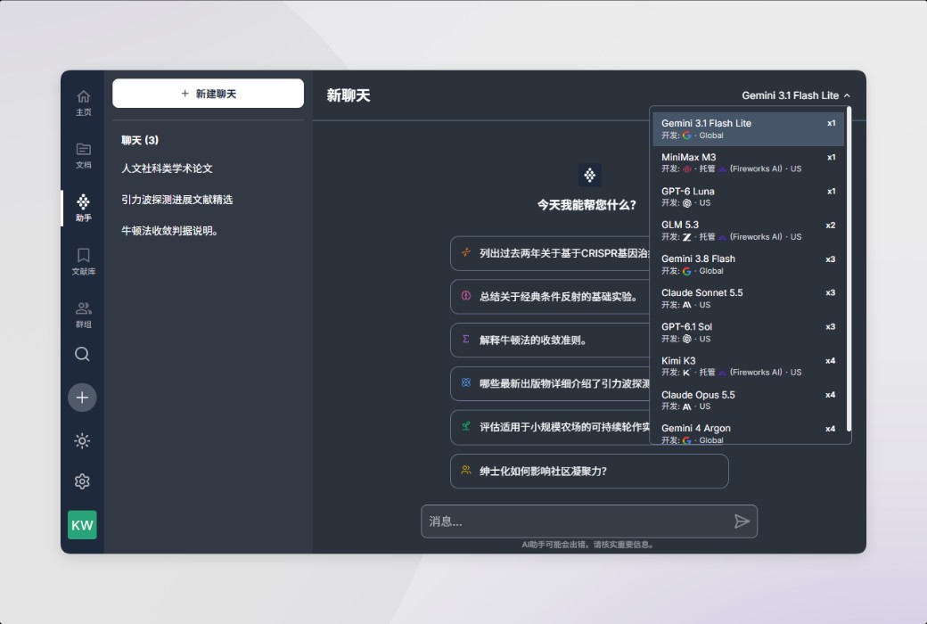Choose GPT-6.1 Sol model option
927x624 pixels.
coord(748,333)
